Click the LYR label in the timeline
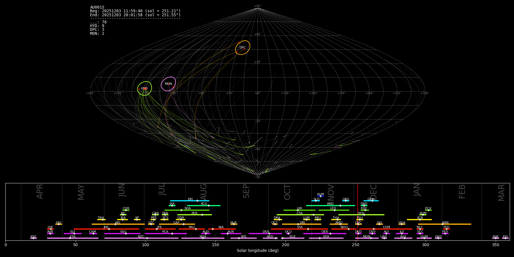The image size is (514, 257). (x=50, y=227)
